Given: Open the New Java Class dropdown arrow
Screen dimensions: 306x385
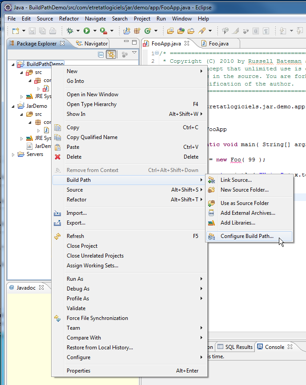Looking at the screenshot, I should [x=156, y=31].
